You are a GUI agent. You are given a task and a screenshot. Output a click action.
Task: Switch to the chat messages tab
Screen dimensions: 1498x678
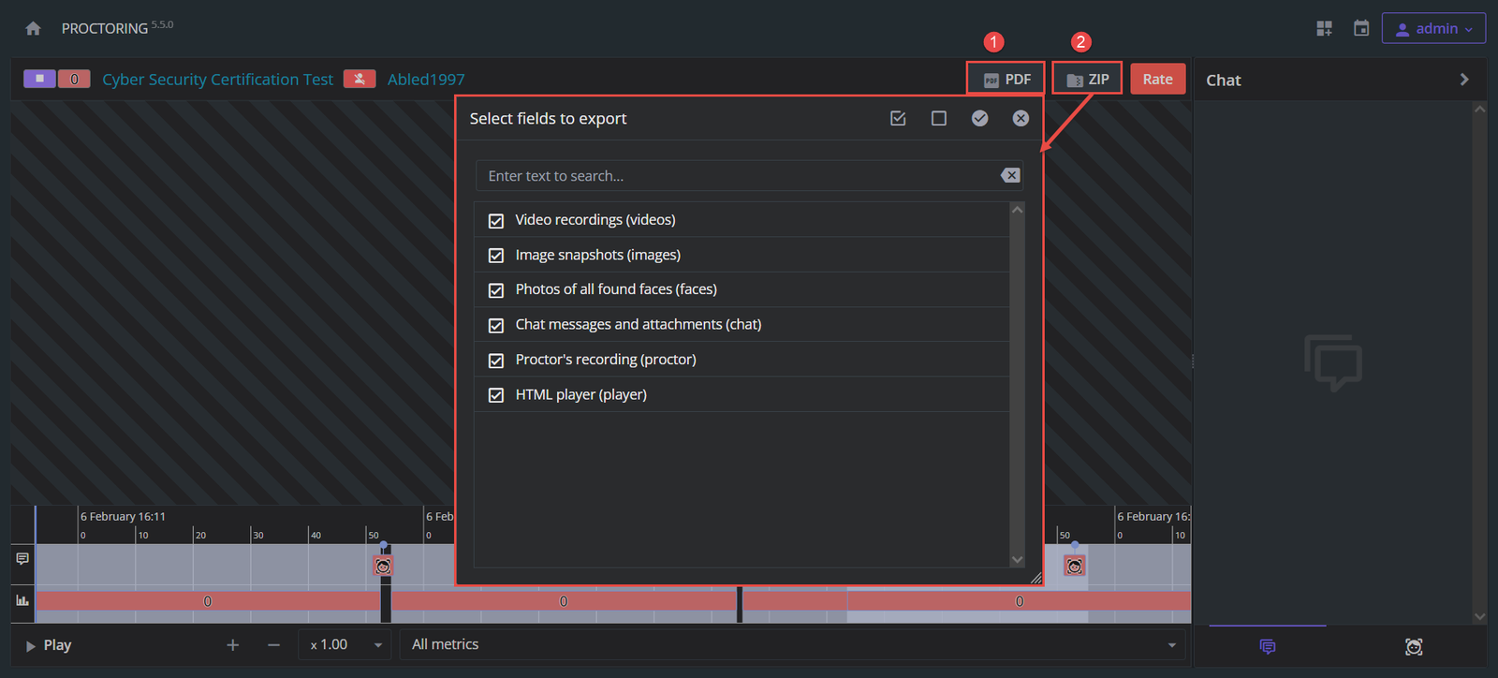[x=1268, y=646]
